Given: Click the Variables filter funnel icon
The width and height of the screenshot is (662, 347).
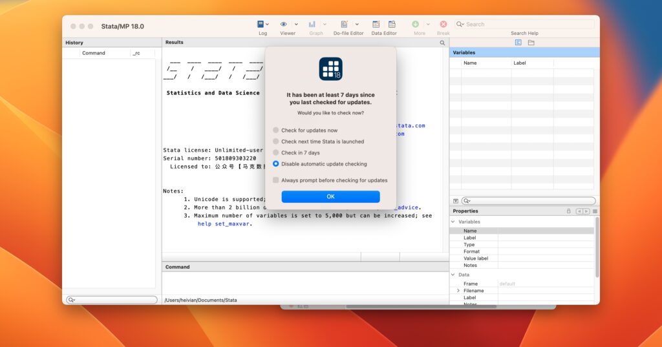Looking at the screenshot, I should (456, 201).
